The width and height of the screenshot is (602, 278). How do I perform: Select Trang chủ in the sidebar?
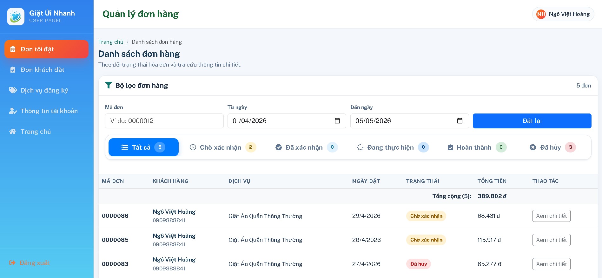coord(46,132)
